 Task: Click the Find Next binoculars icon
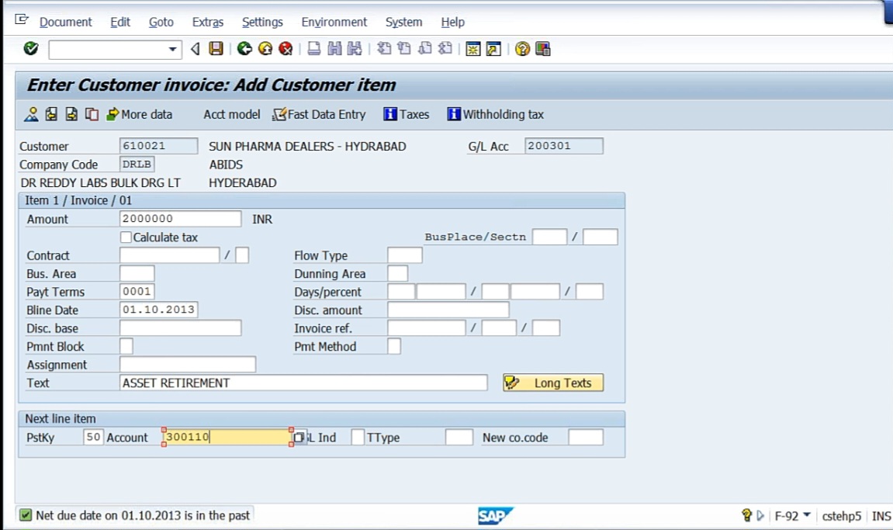coord(355,49)
